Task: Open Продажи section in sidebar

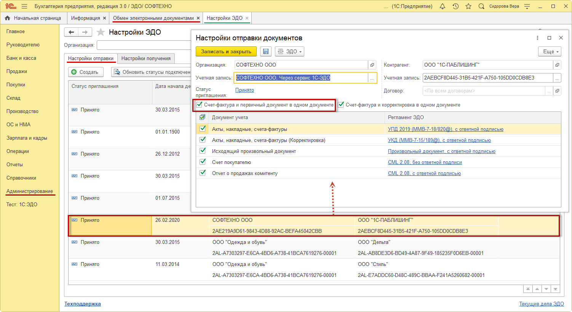Action: (x=17, y=72)
